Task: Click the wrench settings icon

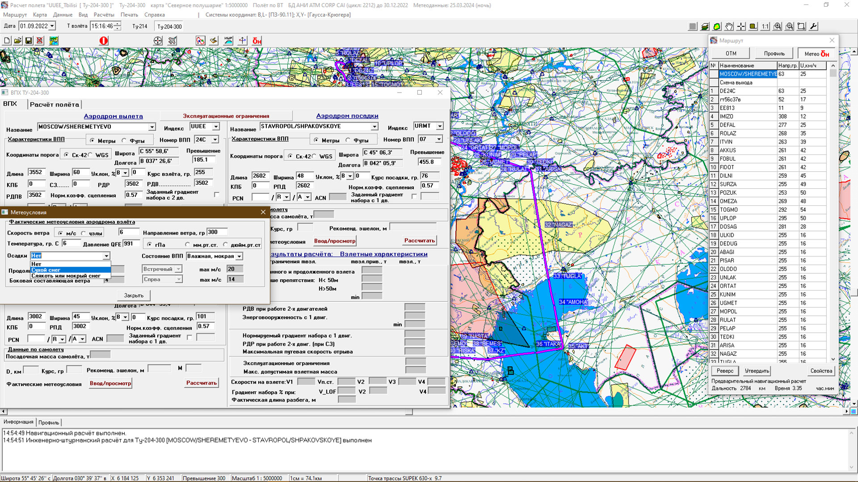Action: tap(814, 26)
